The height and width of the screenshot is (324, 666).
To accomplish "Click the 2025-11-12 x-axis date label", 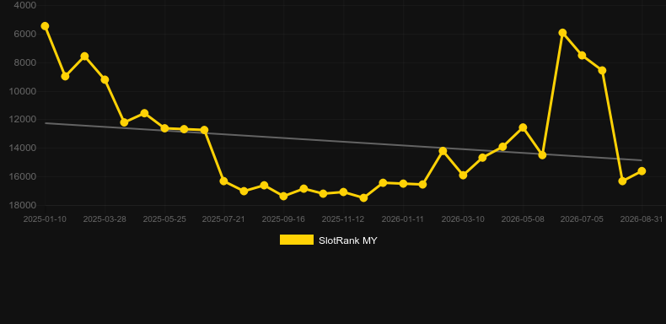I will click(343, 219).
